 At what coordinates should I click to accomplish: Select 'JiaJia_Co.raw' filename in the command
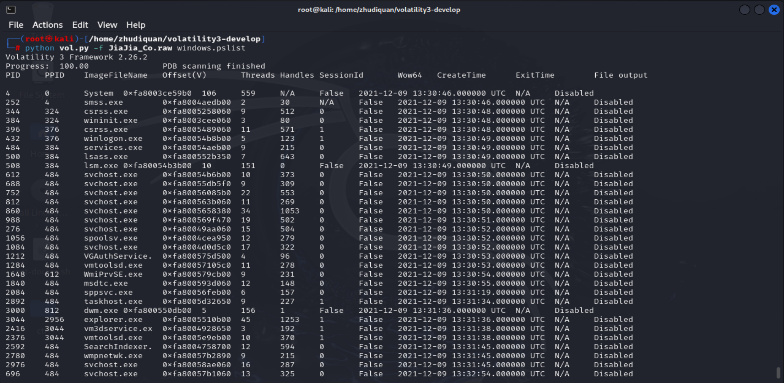140,48
